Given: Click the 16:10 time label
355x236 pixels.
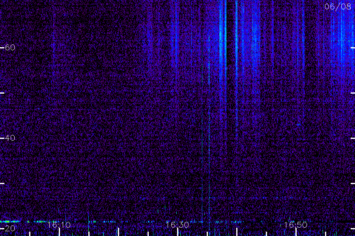Looking at the screenshot, I should tap(59, 225).
